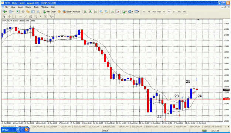Open the File menu
The width and height of the screenshot is (231, 133).
tap(7, 7)
